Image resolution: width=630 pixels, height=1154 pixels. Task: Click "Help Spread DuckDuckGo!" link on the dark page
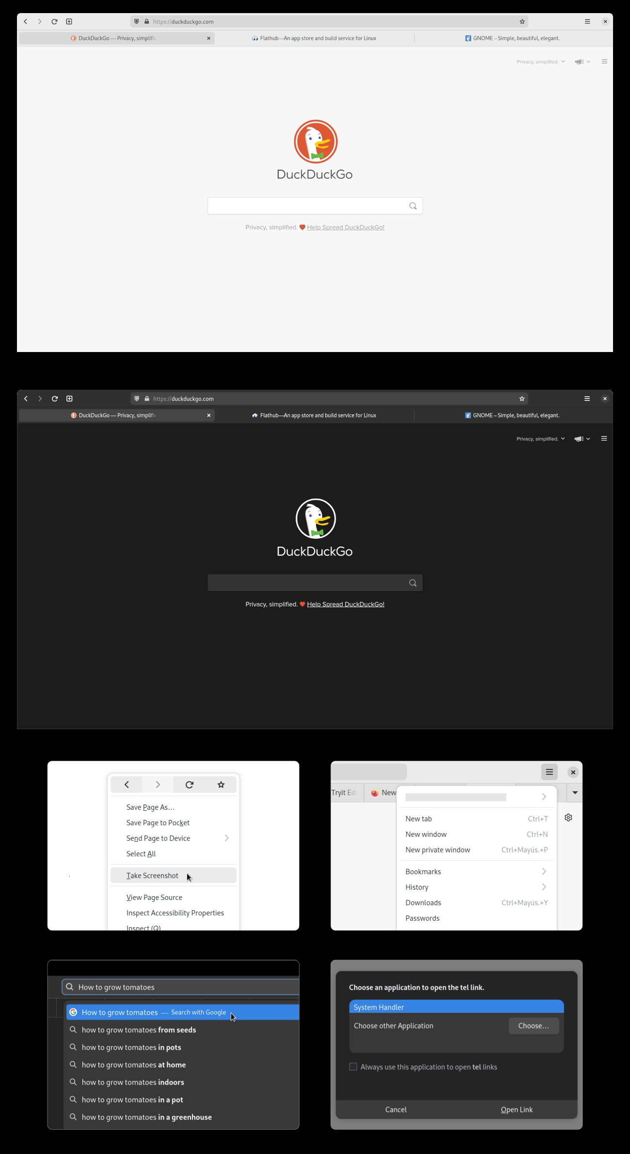point(346,604)
